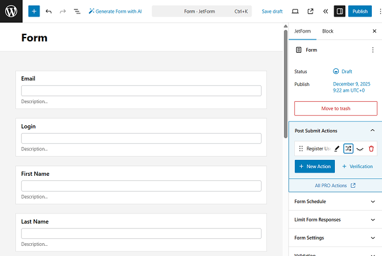382x256 pixels.
Task: Toggle the settings sidebar panel
Action: click(340, 11)
